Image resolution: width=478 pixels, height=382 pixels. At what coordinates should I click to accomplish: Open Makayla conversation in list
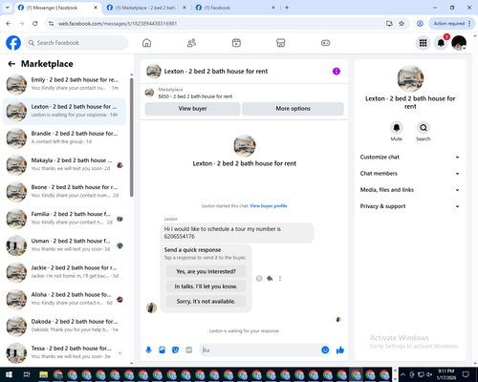pos(64,165)
